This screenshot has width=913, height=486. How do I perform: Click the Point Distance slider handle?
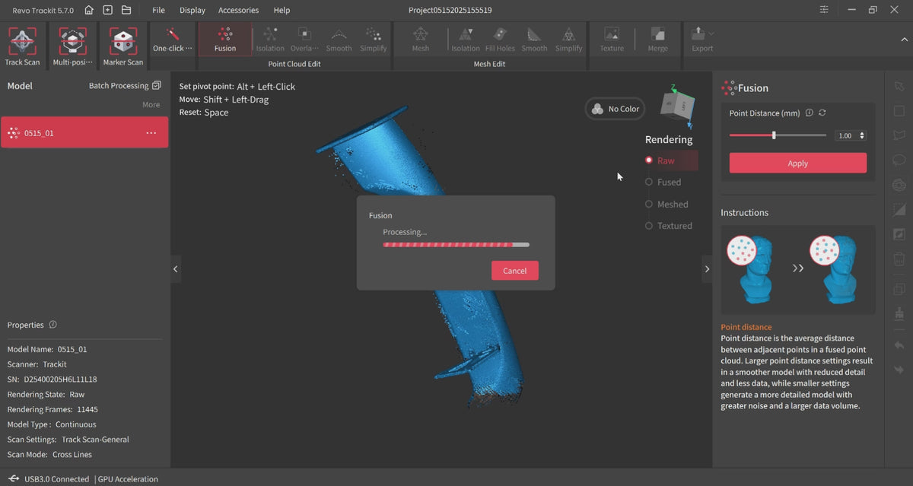[x=774, y=135]
